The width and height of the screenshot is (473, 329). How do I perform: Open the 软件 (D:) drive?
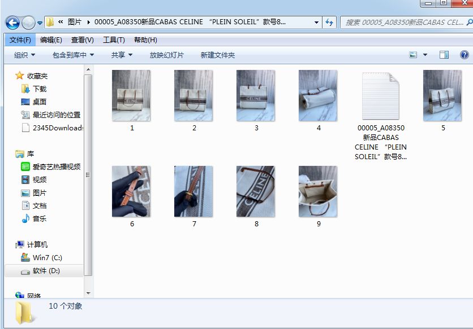click(x=46, y=271)
